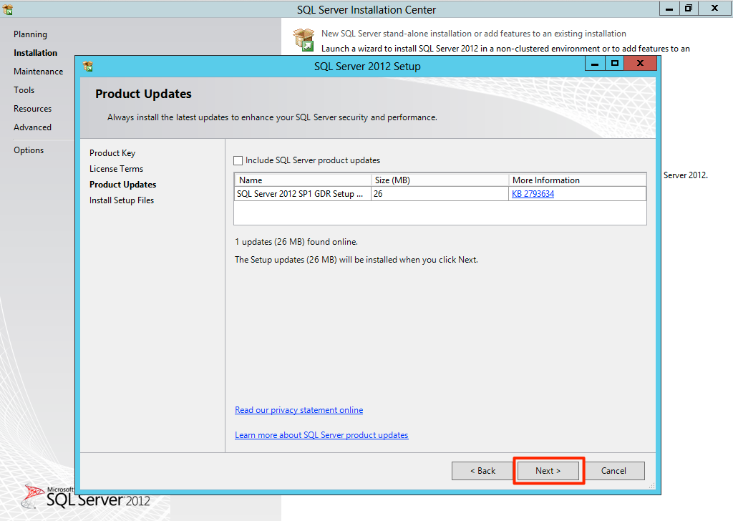This screenshot has width=733, height=521.
Task: Open Read our privacy statement online
Action: click(x=298, y=410)
